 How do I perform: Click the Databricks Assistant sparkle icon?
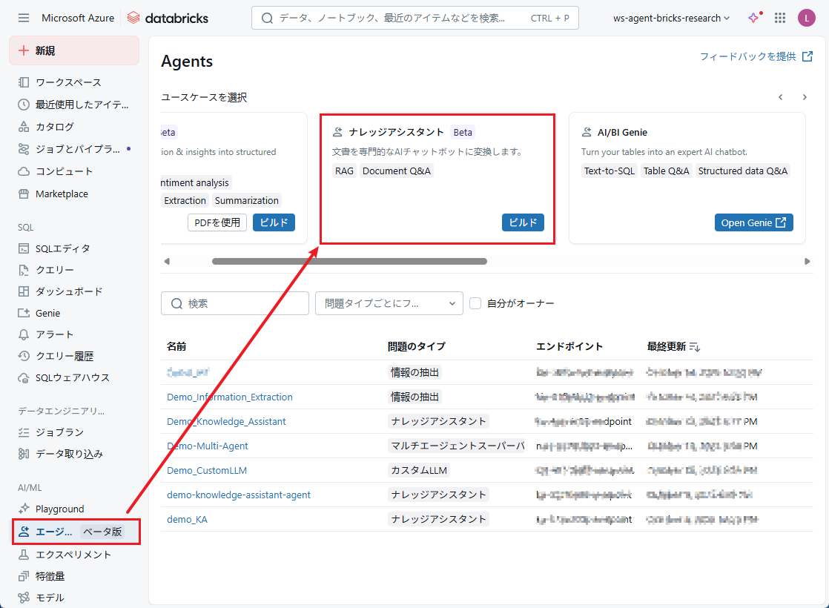click(753, 18)
